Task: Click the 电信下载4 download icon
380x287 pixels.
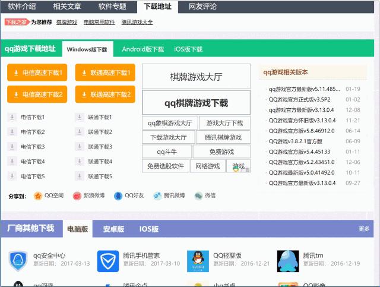Action: pyautogui.click(x=12, y=162)
